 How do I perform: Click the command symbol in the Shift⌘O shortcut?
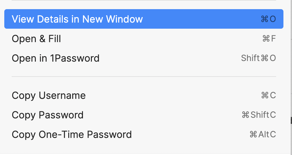coord(264,58)
